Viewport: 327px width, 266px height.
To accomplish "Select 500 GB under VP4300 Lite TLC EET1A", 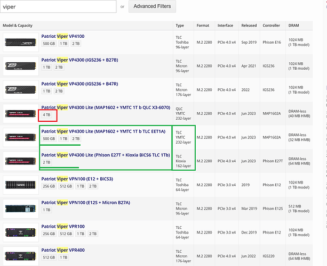I will coord(49,139).
